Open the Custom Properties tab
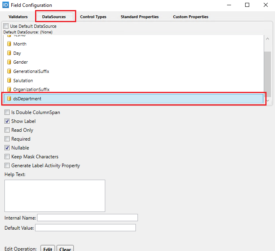 point(191,17)
